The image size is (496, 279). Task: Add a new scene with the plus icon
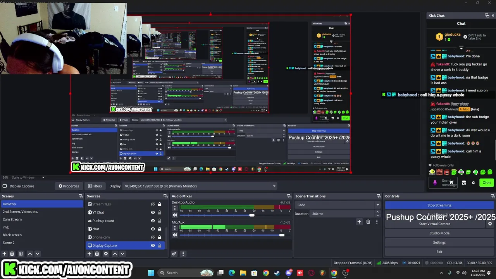(x=4, y=254)
